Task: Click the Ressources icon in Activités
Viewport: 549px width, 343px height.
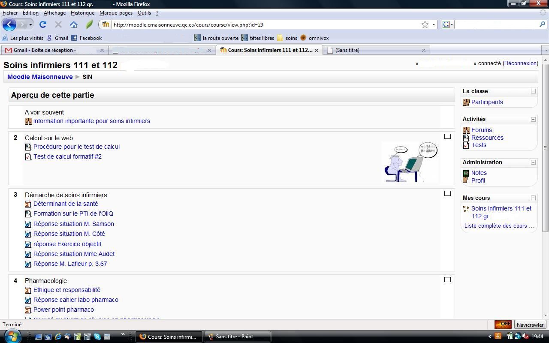Action: (x=466, y=138)
